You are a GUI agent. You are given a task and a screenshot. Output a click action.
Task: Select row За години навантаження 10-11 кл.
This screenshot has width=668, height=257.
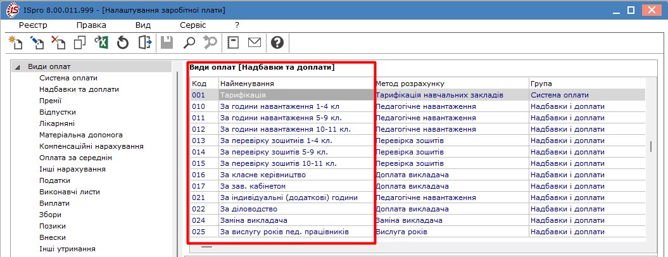(x=417, y=129)
